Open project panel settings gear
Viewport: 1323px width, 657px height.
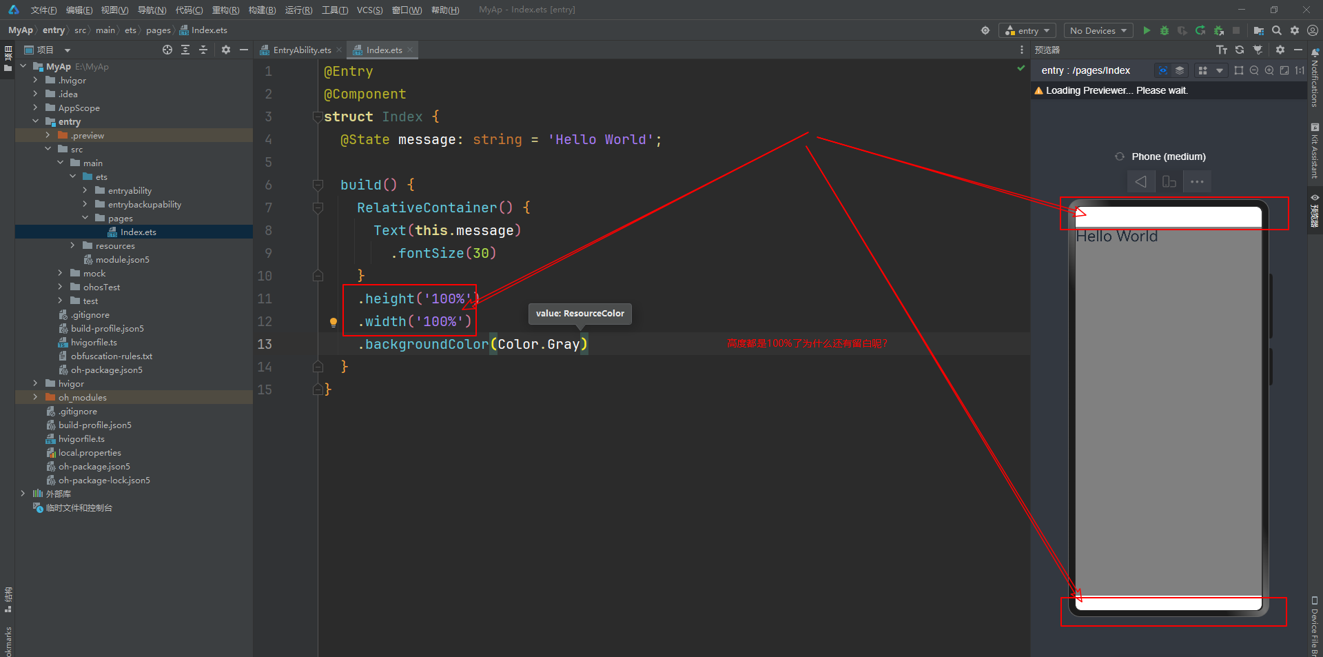[x=226, y=50]
